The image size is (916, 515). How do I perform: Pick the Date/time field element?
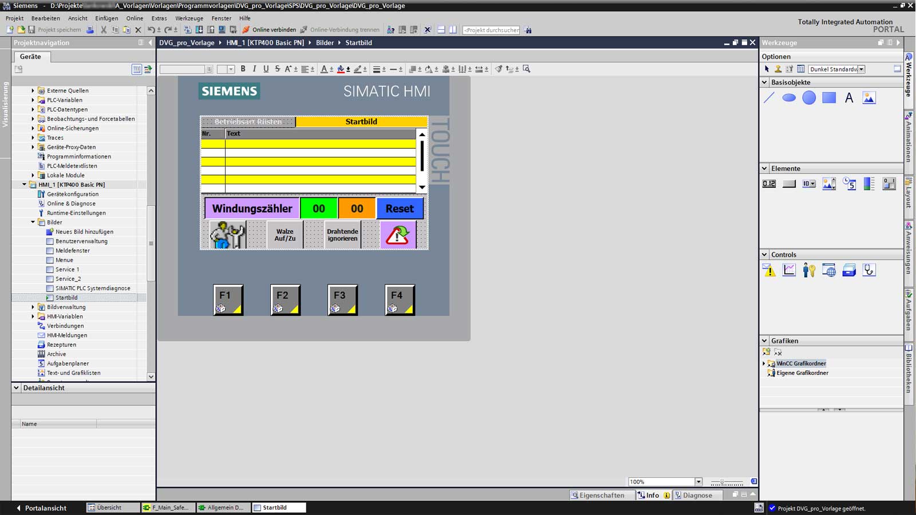coord(849,184)
